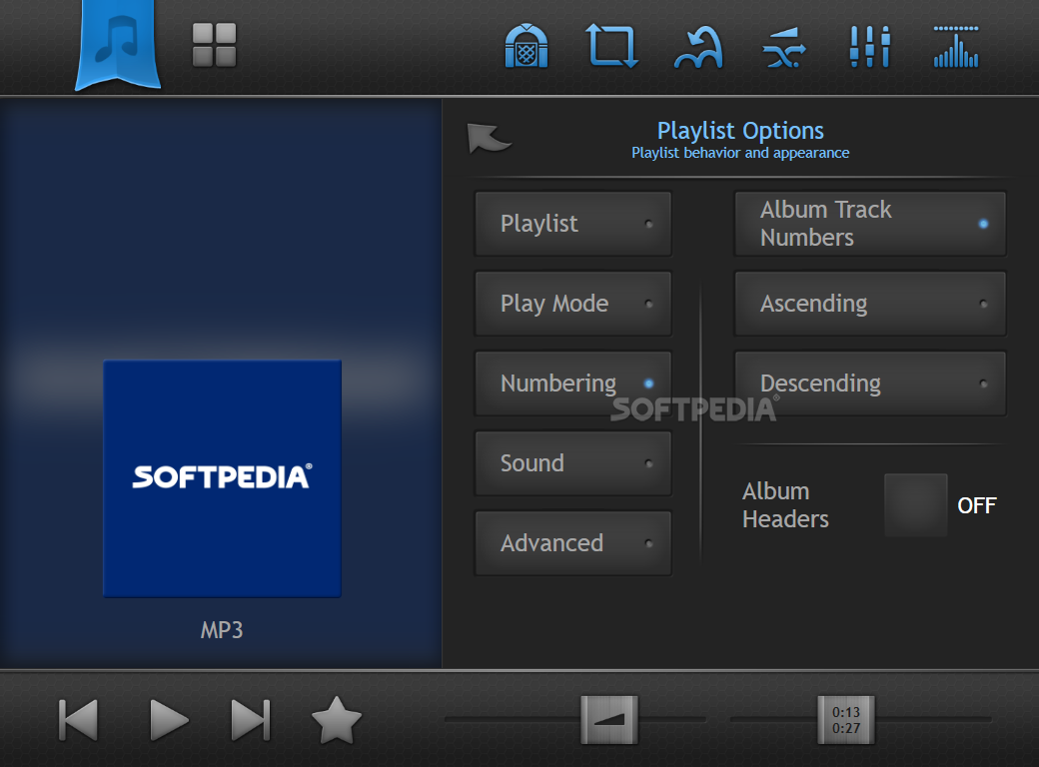Image resolution: width=1039 pixels, height=767 pixels.
Task: Mark track as favorite with star
Action: pos(337,720)
